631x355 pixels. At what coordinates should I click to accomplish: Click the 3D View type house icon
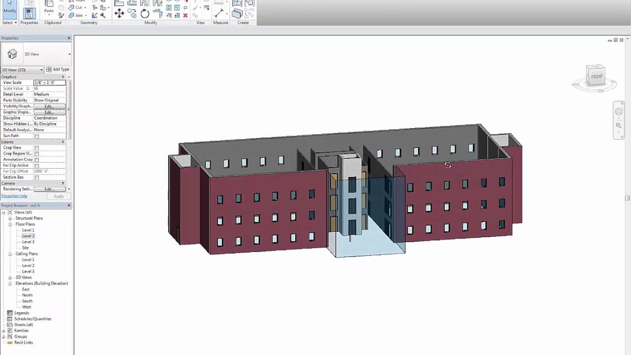(12, 54)
